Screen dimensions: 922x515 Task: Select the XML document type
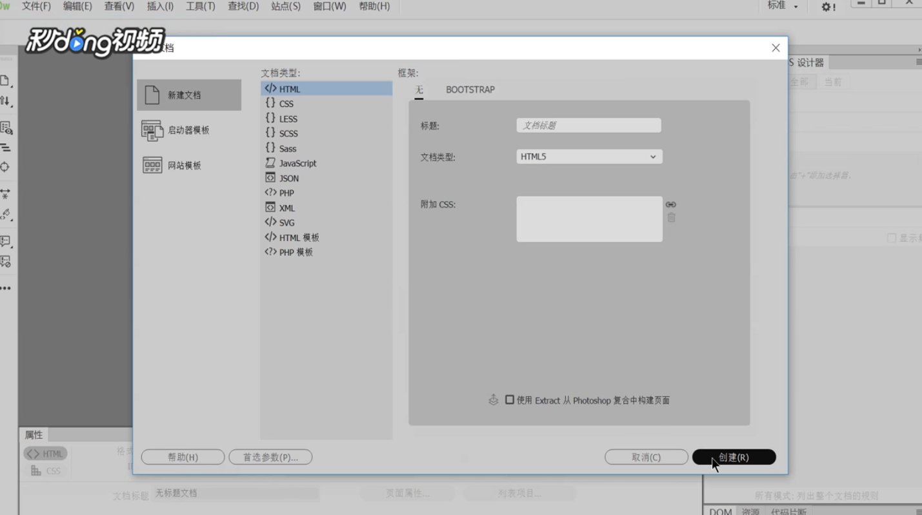(x=326, y=208)
